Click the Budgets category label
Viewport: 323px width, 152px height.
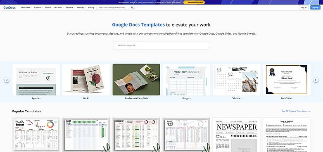(x=186, y=98)
